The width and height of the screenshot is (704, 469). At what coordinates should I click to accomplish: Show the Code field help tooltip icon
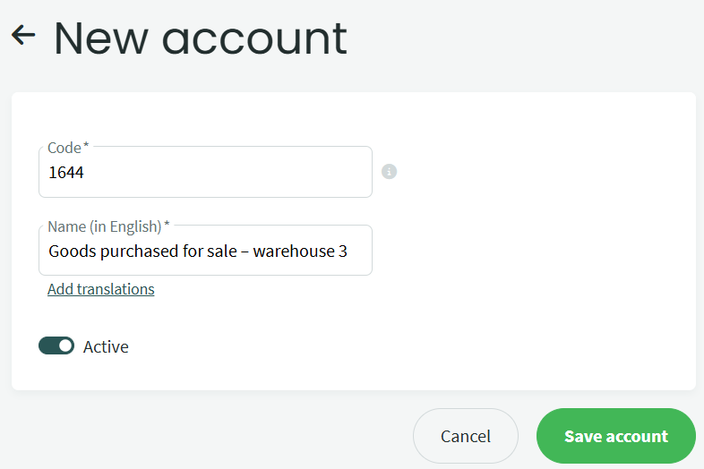[x=389, y=172]
